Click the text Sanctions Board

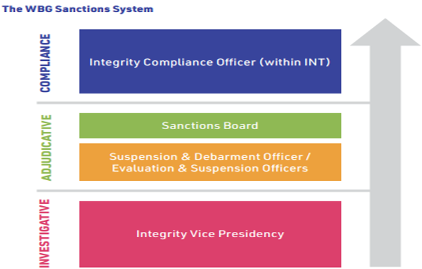coord(210,126)
